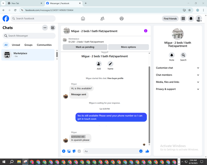Go back in browser
The height and width of the screenshot is (165, 207).
click(4, 10)
